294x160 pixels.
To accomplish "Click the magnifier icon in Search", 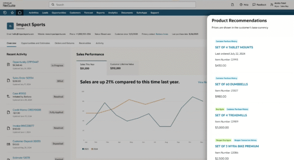I will tap(53, 5).
